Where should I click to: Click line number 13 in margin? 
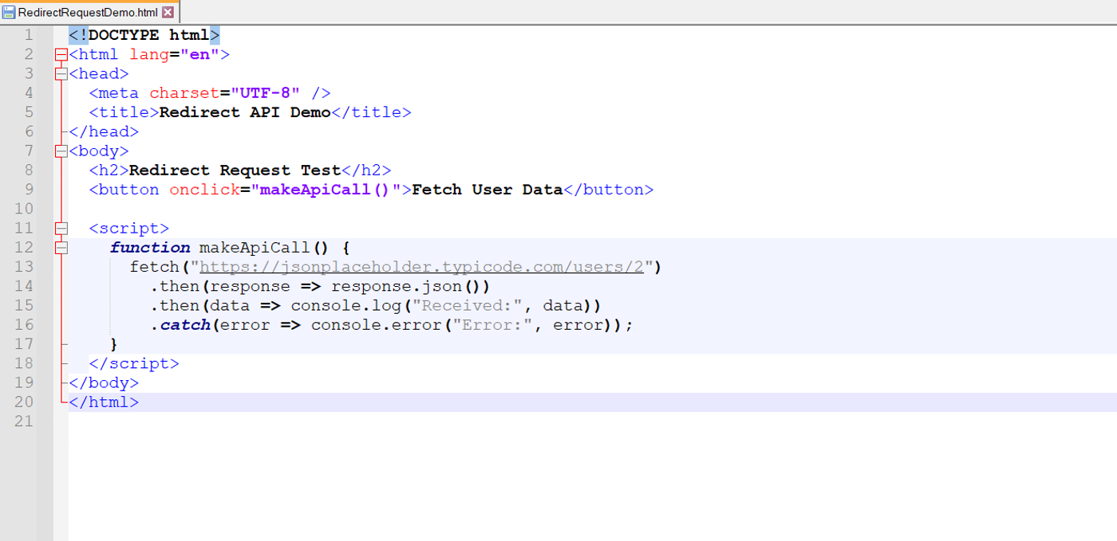pos(24,267)
